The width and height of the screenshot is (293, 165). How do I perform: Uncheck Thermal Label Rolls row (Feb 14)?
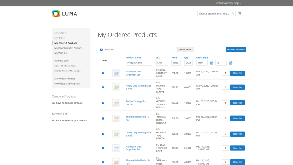[x=103, y=162]
